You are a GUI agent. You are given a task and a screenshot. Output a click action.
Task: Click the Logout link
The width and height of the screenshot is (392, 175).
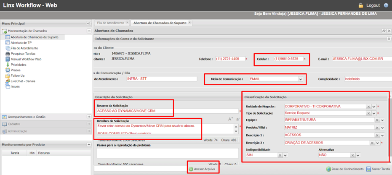click(x=373, y=5)
